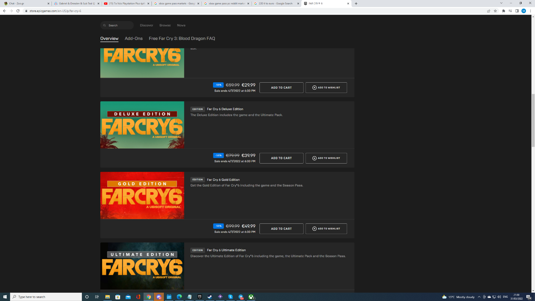Add standard edition to wishlist

(x=326, y=88)
